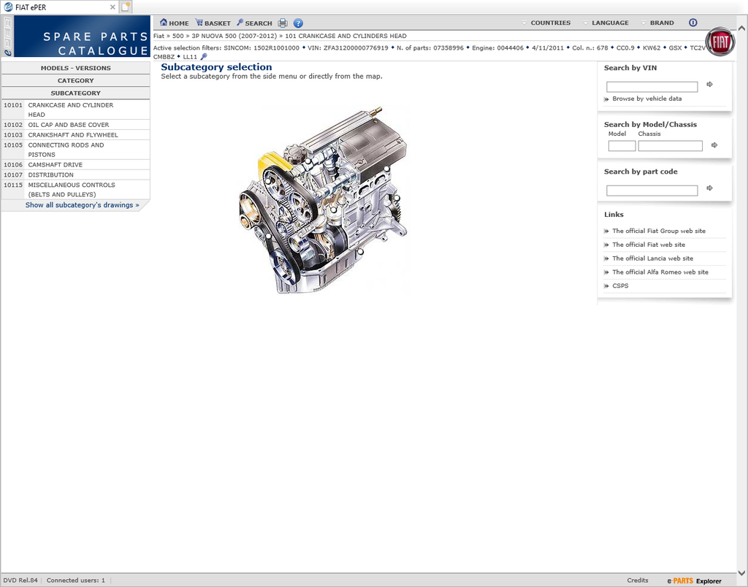This screenshot has width=748, height=587.
Task: Select the FIAT ePER tab
Action: [x=59, y=7]
